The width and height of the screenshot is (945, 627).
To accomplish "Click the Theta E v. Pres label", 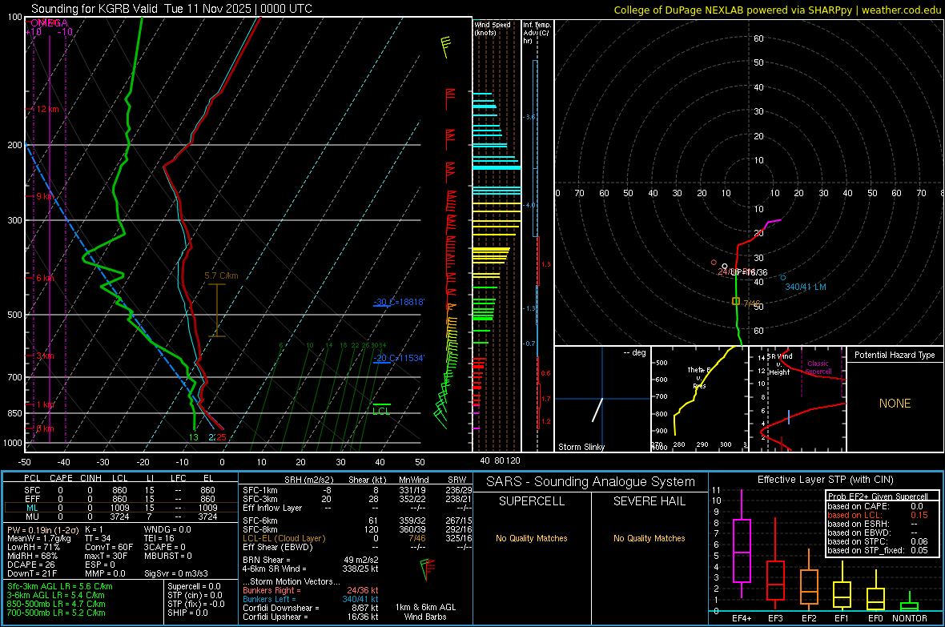I will coord(699,377).
